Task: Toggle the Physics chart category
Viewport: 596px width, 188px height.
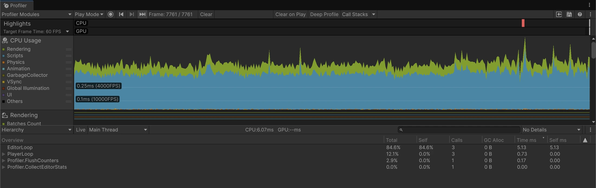Action: pyautogui.click(x=4, y=62)
